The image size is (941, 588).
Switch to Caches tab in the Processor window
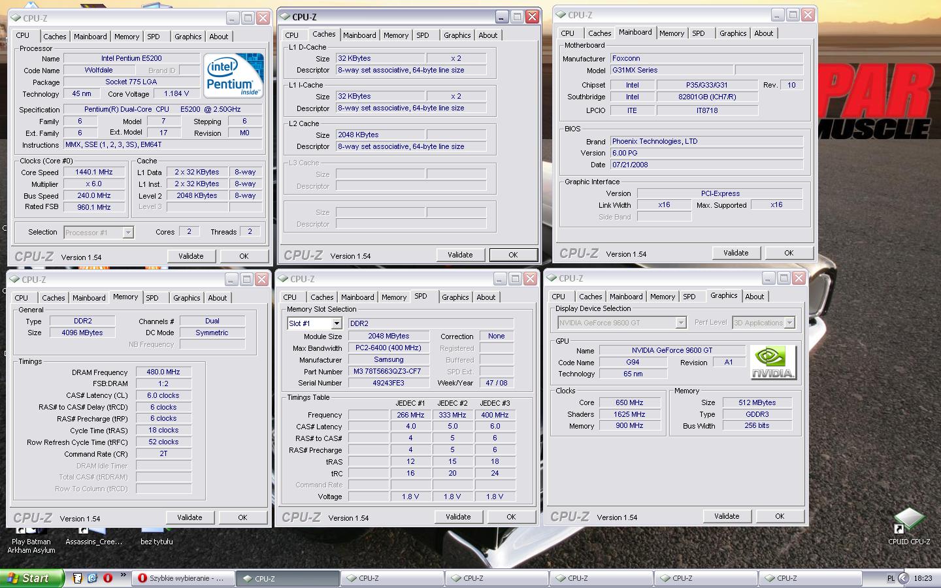[55, 37]
